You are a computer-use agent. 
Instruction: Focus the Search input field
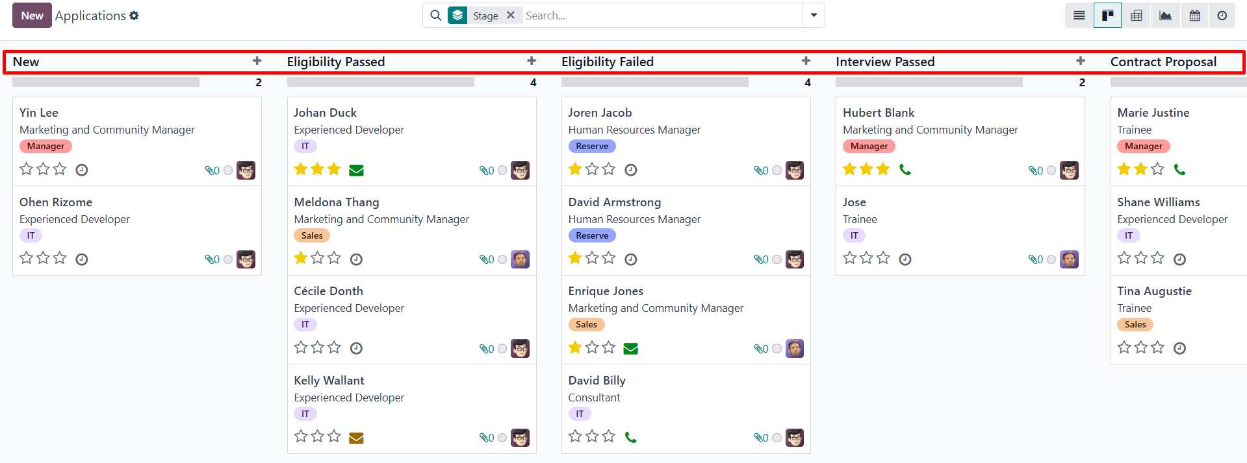click(x=662, y=16)
